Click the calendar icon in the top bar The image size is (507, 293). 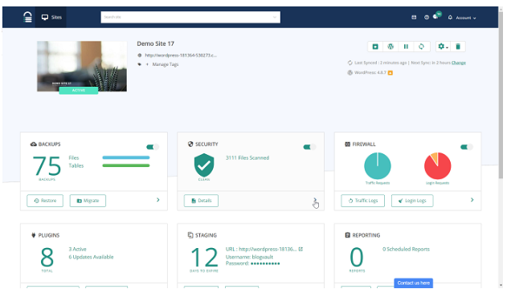414,18
